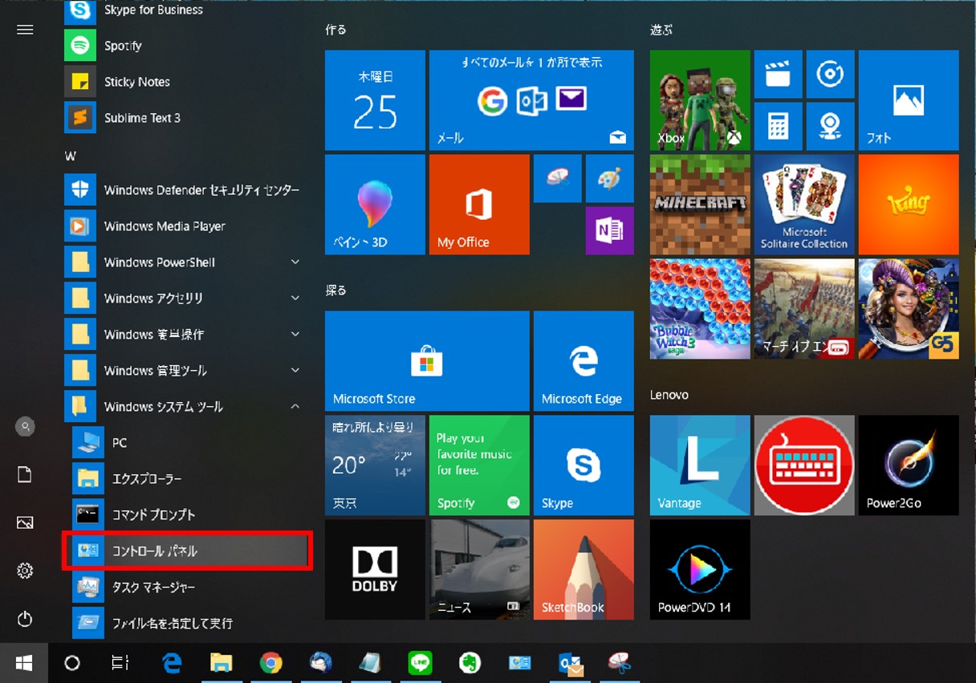The image size is (976, 683).
Task: Expand the Windows PowerShell folder chevron
Action: (x=295, y=262)
